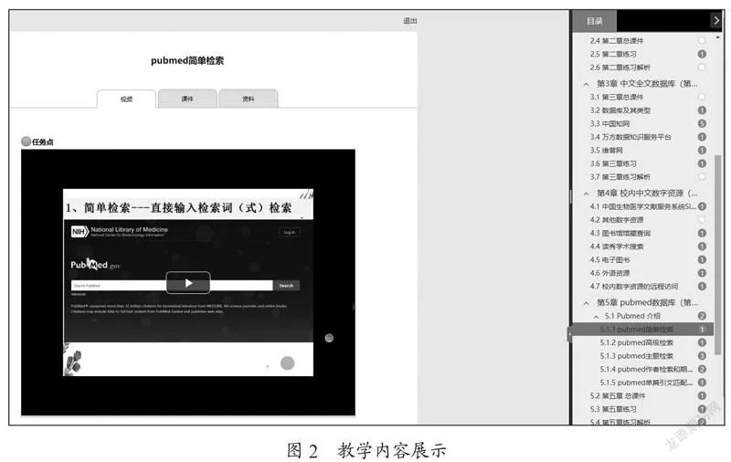Open 5.1.5 pubmed单篇引文匹配 lesson
Image resolution: width=731 pixels, height=462 pixels.
pyautogui.click(x=646, y=383)
